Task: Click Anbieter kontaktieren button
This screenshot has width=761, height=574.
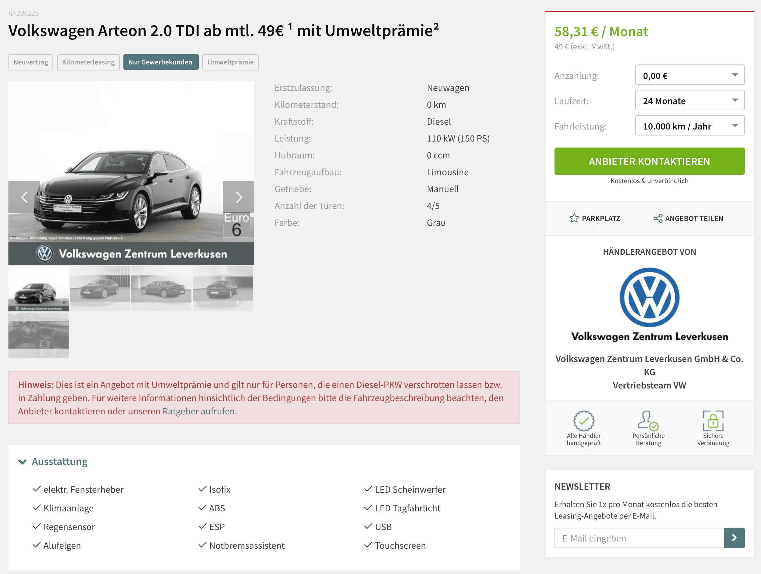Action: pos(649,161)
